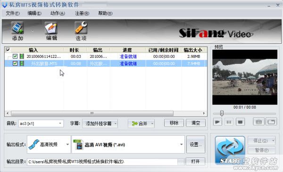Click the 输出目录 output path field

coord(102,162)
